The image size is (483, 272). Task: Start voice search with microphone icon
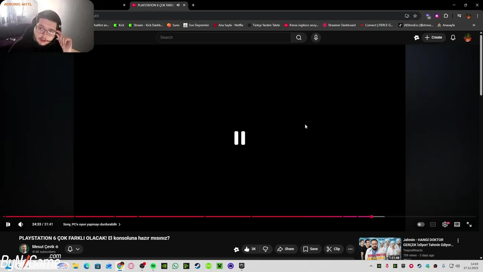316,37
